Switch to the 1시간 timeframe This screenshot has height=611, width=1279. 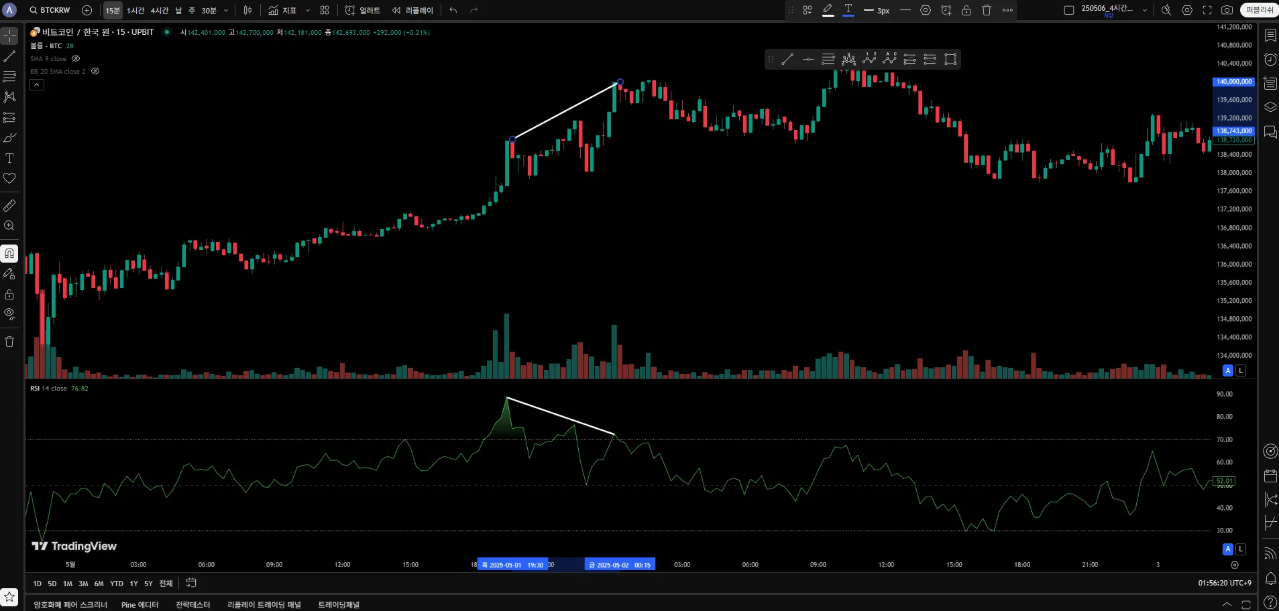point(135,11)
